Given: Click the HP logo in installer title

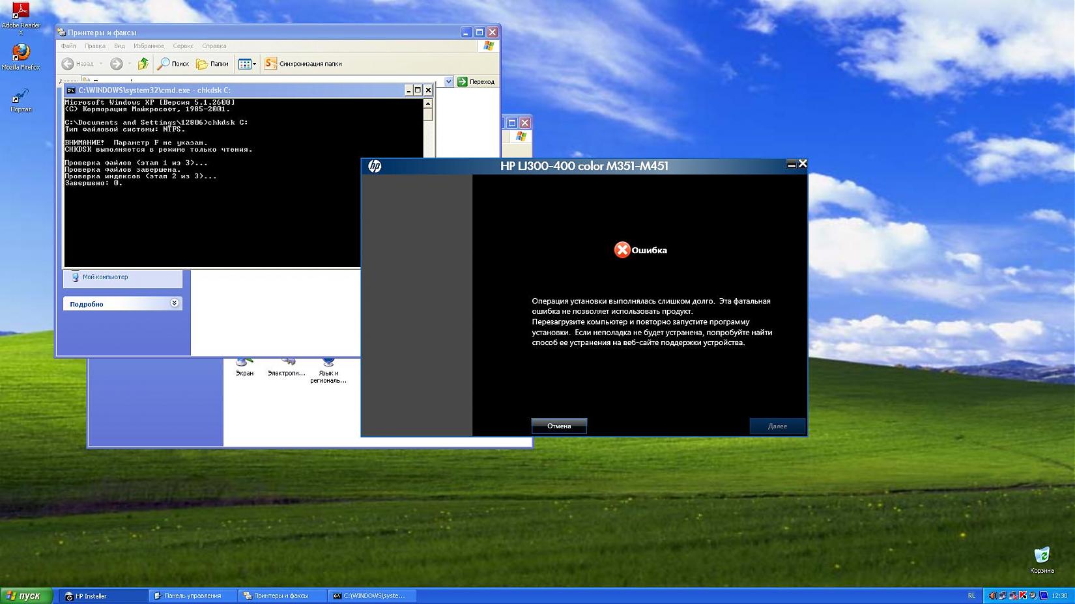Looking at the screenshot, I should 375,166.
